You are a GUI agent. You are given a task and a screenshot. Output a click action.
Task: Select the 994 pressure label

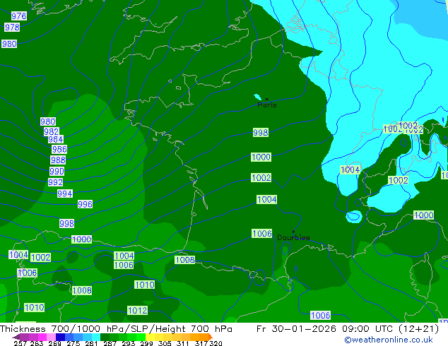pos(65,194)
